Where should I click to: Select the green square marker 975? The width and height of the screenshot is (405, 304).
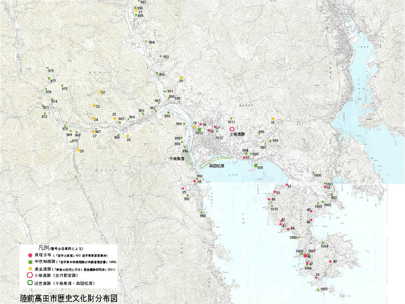pyautogui.click(x=62, y=86)
